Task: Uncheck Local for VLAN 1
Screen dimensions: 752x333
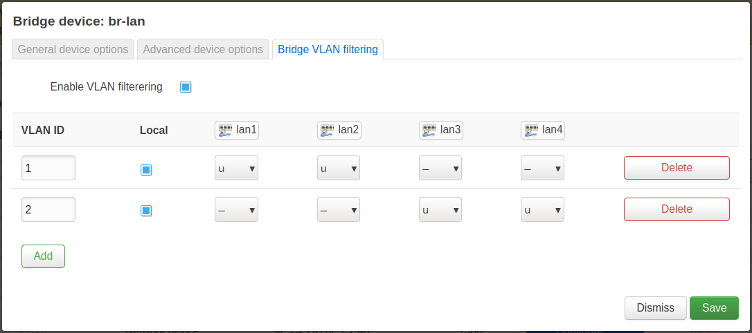Action: 146,169
